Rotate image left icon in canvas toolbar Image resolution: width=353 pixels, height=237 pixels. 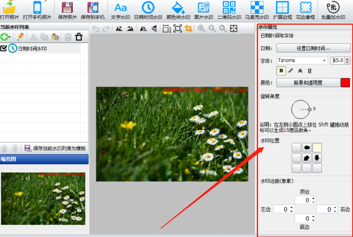[x=119, y=28]
